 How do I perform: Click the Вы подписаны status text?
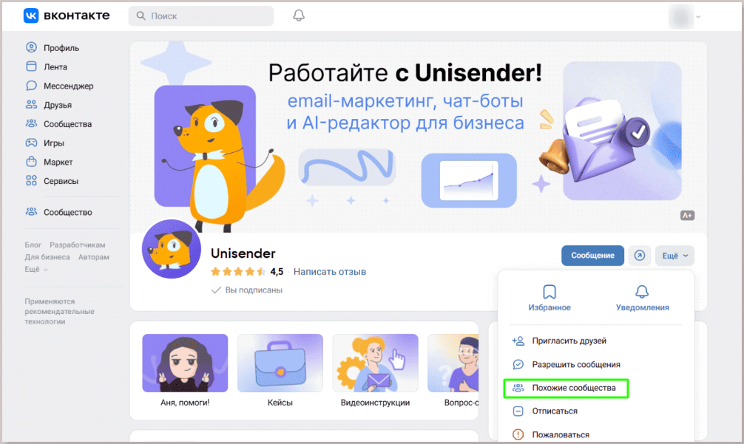254,290
